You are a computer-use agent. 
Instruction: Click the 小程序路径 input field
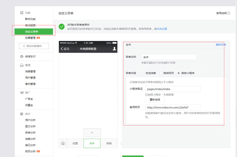tap(173, 89)
